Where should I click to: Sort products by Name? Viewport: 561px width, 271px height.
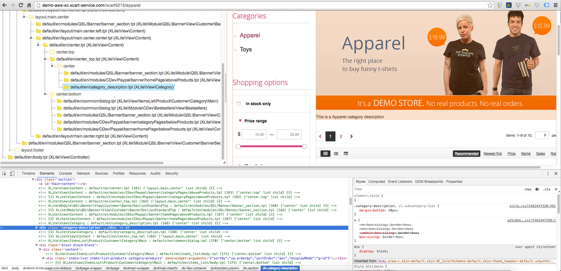[525, 154]
